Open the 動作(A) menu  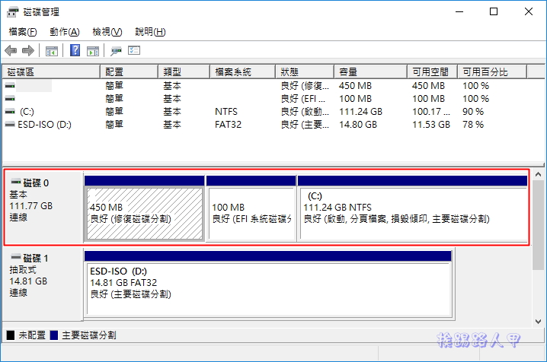coord(64,32)
